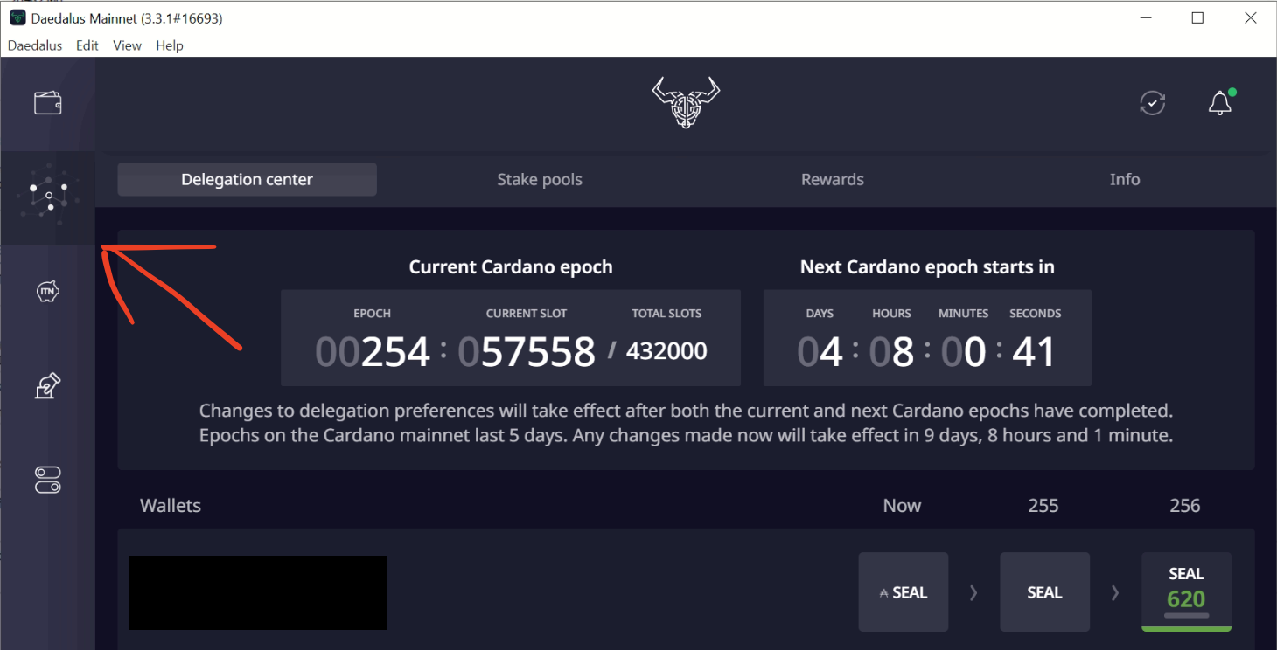Click the seconds countdown value 41
The height and width of the screenshot is (650, 1277).
pos(1035,352)
